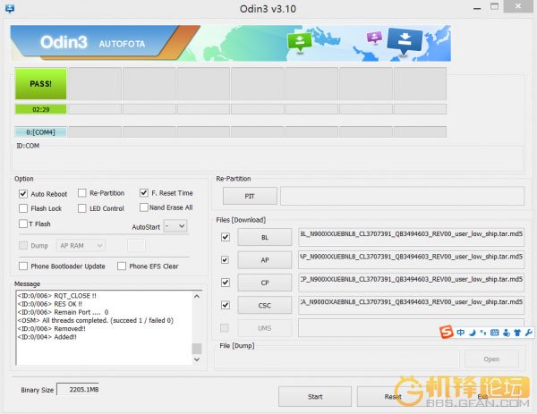537x414 pixels.
Task: Click the PIT file path field
Action: coord(402,196)
